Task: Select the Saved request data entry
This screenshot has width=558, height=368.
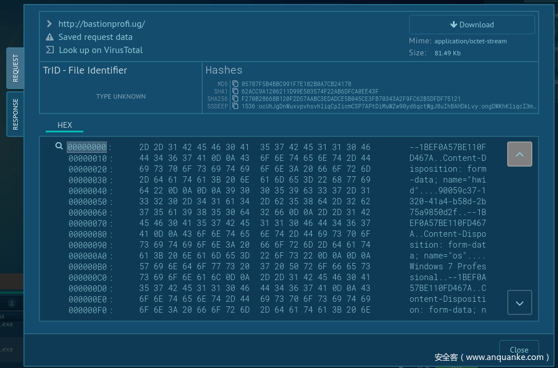Action: [x=95, y=37]
